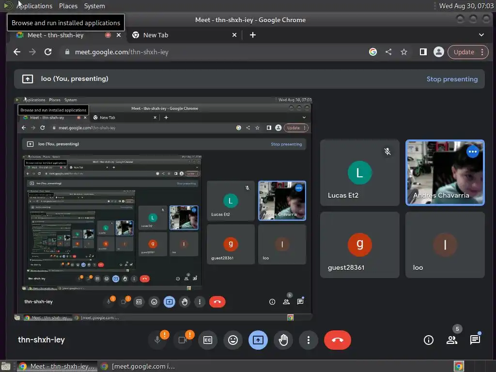Click the browser forward arrow
Screen dimensions: 496x372
tap(32, 52)
